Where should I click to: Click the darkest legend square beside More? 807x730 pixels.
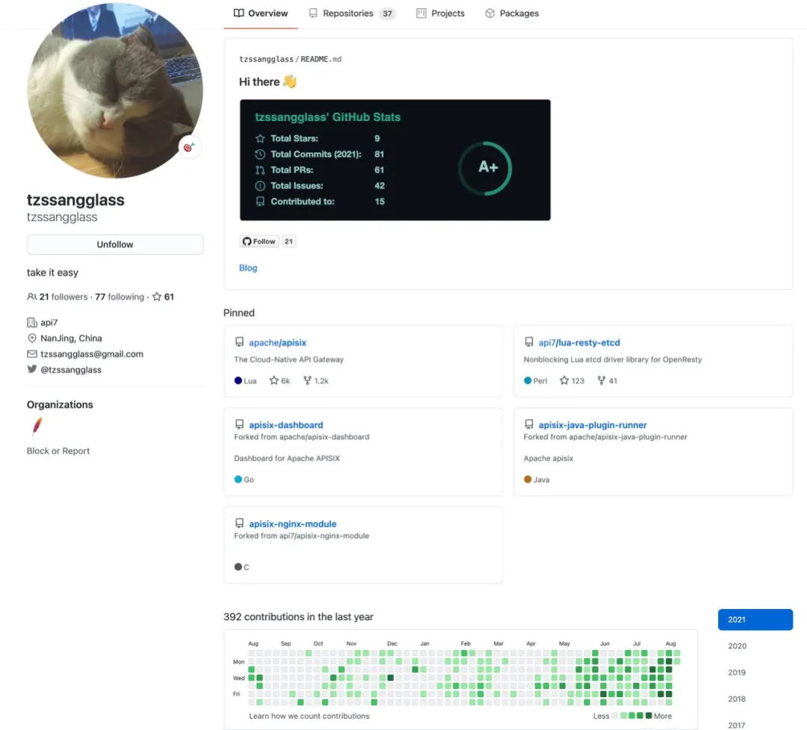(x=649, y=716)
